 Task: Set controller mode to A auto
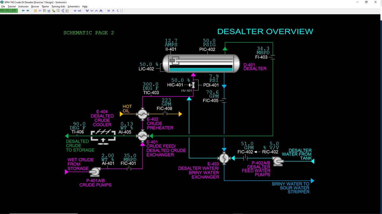tap(113, 11)
